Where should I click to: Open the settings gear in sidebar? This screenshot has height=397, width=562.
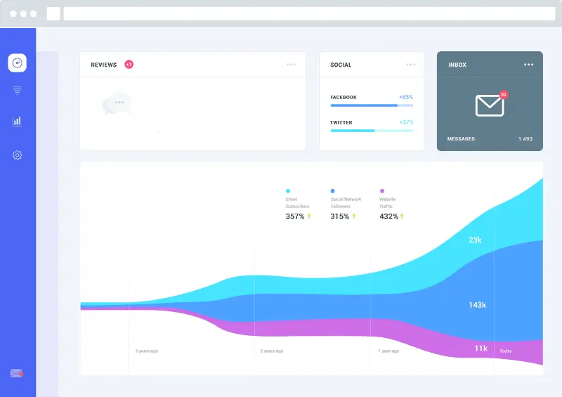pos(17,155)
